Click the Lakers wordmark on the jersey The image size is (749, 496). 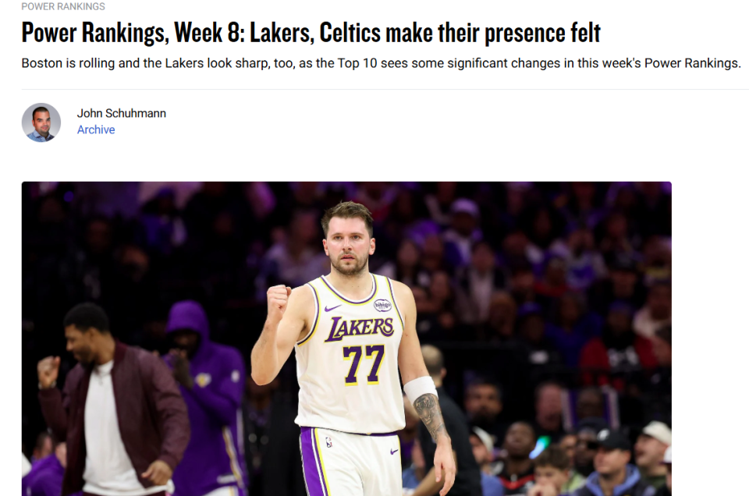click(x=359, y=328)
